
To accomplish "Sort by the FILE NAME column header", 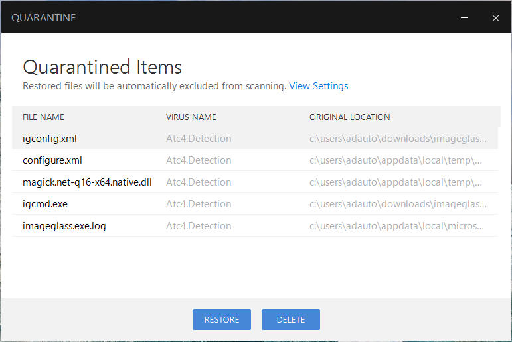I will (x=43, y=117).
